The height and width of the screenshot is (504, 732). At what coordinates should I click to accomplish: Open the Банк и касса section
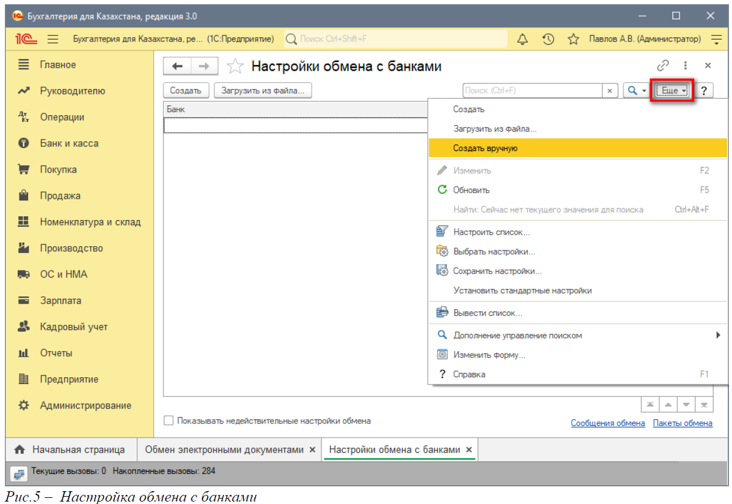(x=69, y=143)
